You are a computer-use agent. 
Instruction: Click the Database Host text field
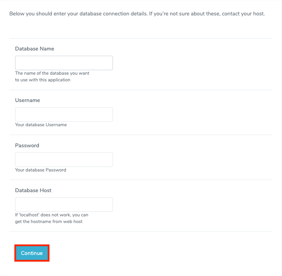64,205
